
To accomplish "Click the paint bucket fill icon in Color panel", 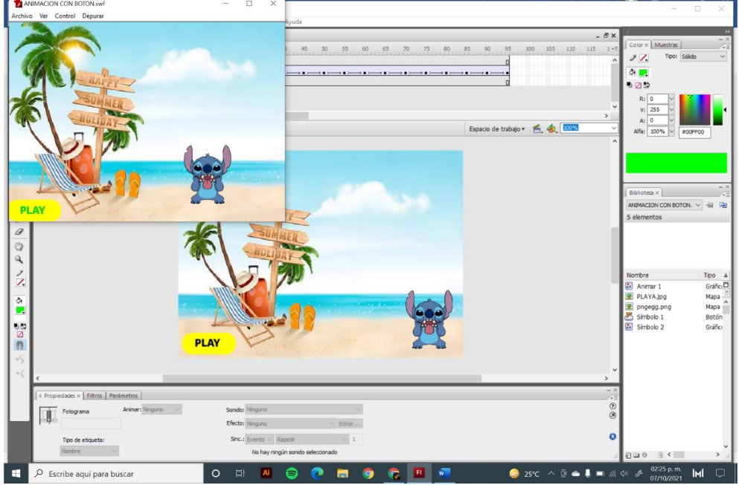I will (632, 72).
